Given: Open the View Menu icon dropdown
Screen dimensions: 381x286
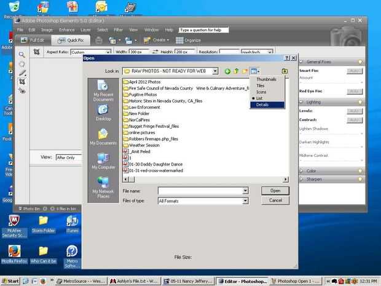Looking at the screenshot, I should click(255, 71).
